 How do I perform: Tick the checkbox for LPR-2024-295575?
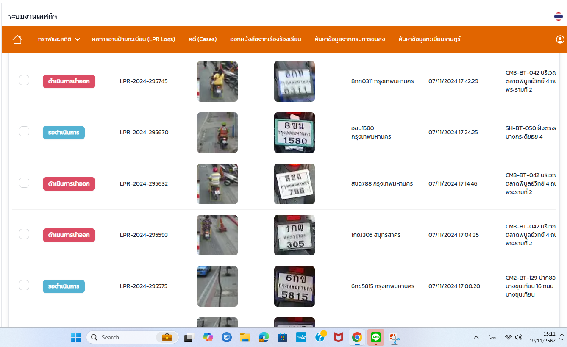click(x=24, y=285)
